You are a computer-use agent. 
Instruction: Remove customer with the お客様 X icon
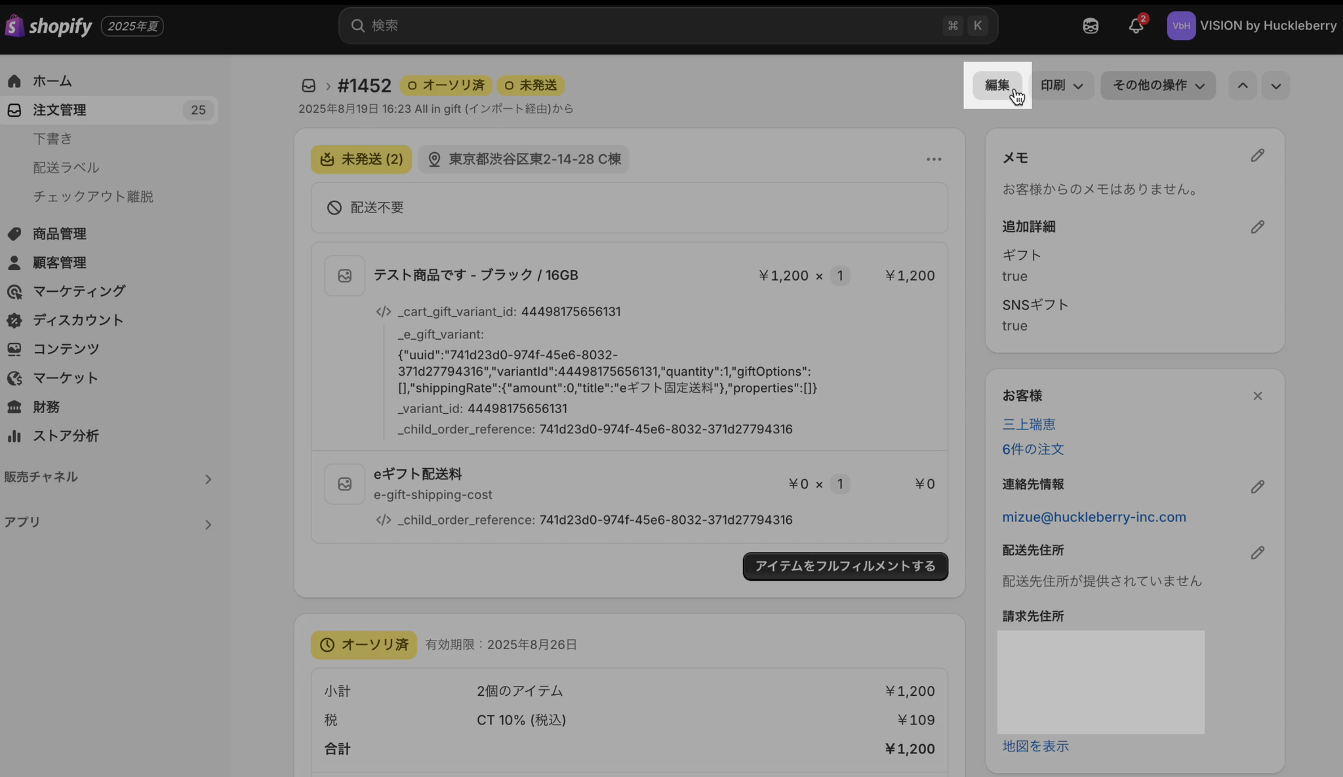pos(1257,396)
